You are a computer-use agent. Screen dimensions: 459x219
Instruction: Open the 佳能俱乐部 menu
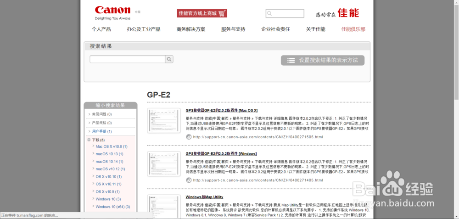(353, 29)
